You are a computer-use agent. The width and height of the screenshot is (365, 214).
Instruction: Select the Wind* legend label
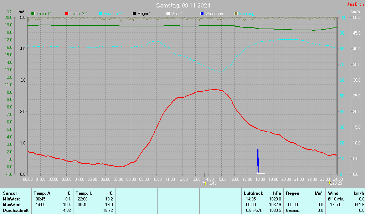(177, 14)
